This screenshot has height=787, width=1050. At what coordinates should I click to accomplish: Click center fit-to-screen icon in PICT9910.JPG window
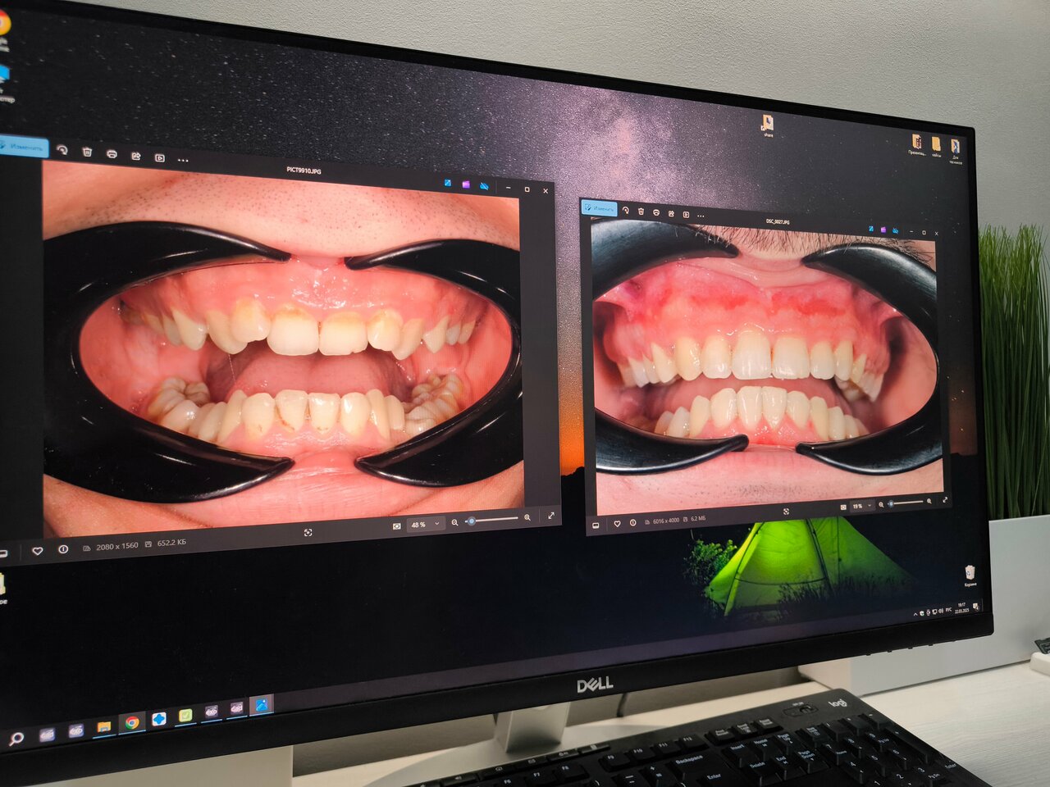(x=308, y=533)
